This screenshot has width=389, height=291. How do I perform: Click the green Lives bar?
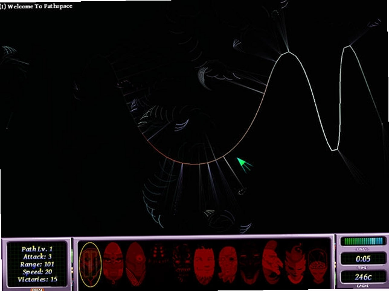point(363,241)
